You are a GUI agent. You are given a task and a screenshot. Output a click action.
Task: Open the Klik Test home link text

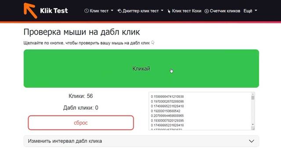pos(54,11)
